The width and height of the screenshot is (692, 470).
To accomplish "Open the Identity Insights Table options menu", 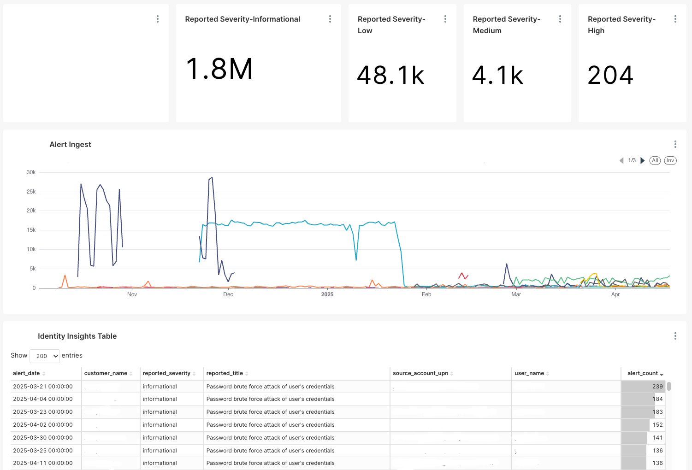I will coord(675,335).
